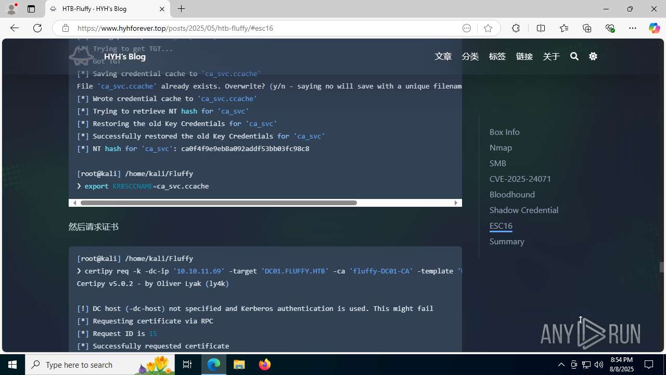
Task: Open File Explorer on the taskbar
Action: [x=239, y=365]
